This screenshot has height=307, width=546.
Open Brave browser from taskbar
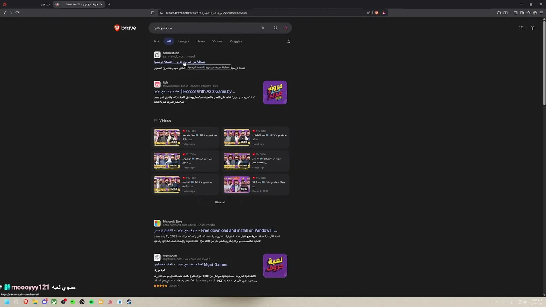click(x=26, y=302)
